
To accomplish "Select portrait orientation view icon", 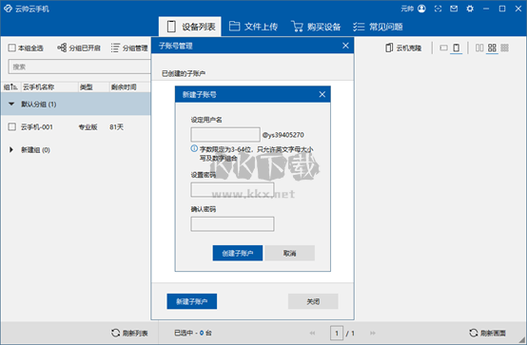I will [x=456, y=48].
